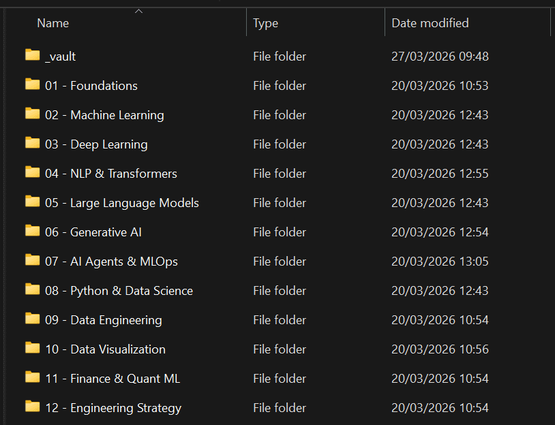
Task: Select the 10 - Data Visualization folder name
Action: [105, 349]
